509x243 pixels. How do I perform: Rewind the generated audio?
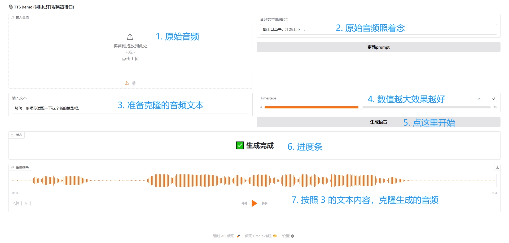coord(244,203)
